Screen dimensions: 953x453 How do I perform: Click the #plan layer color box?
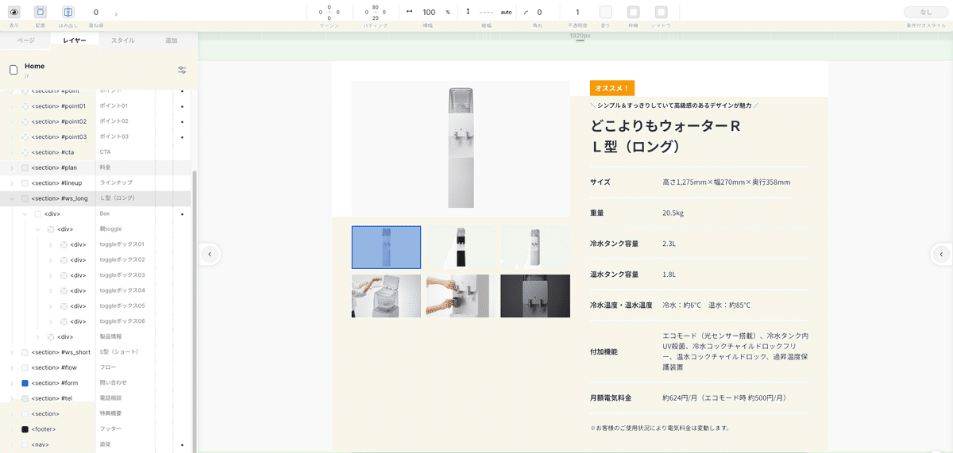(25, 167)
